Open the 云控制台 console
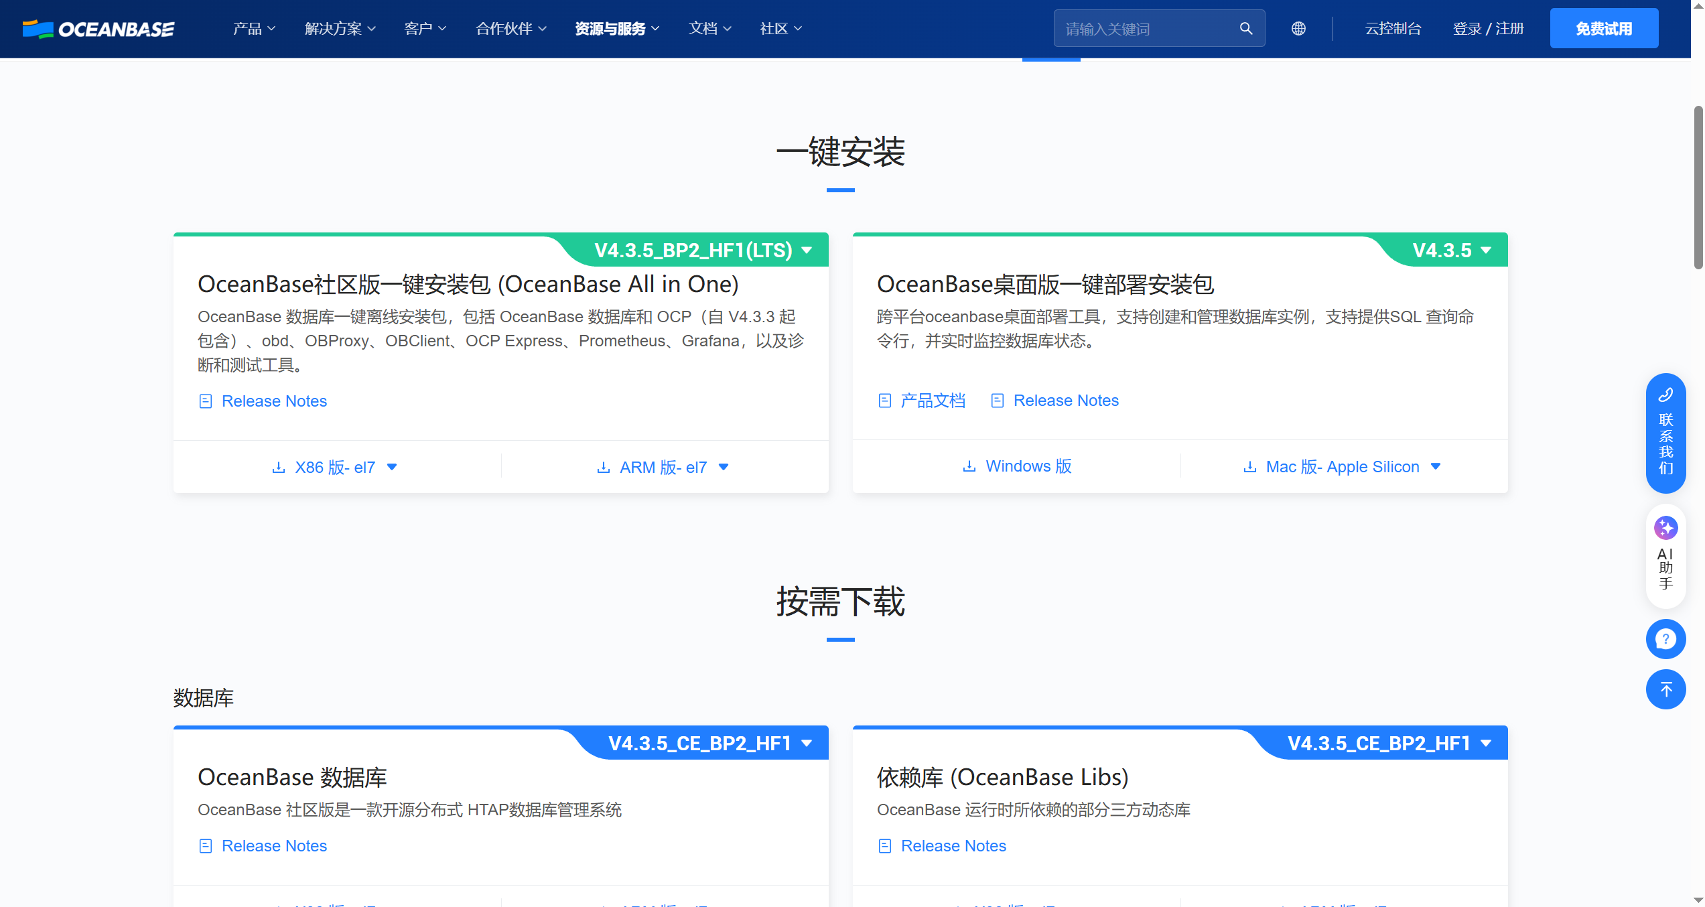Viewport: 1705px width, 907px height. [1393, 28]
